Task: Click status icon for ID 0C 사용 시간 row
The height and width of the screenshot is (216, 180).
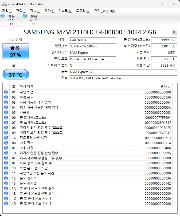Action: pyautogui.click(x=6, y=148)
